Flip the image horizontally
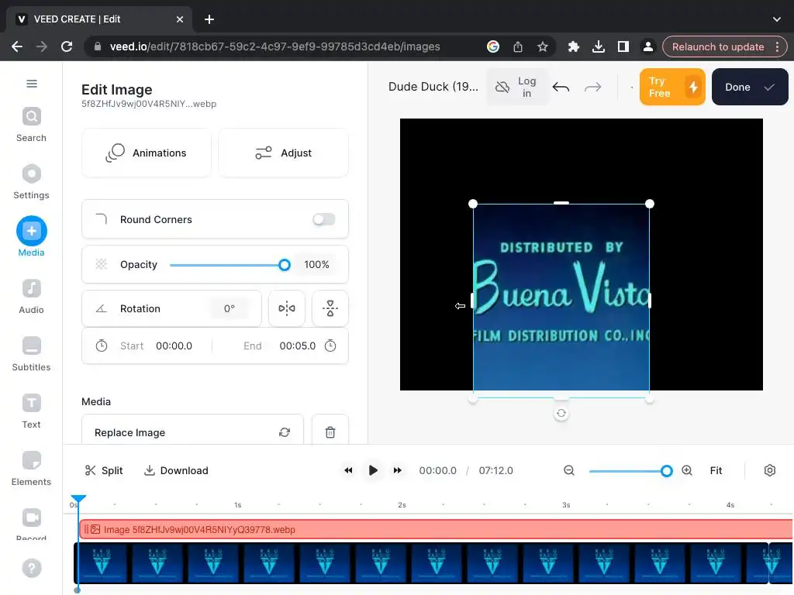Screen dimensions: 794x595 (x=287, y=308)
